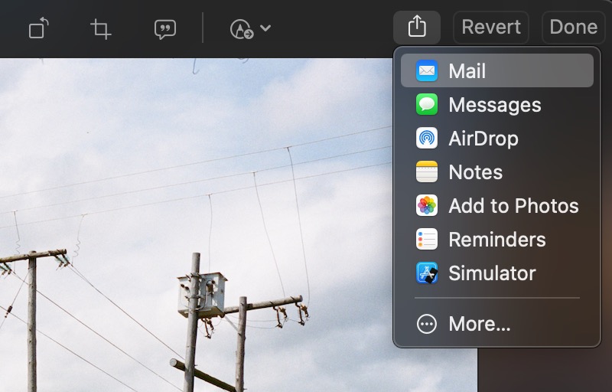612x392 pixels.
Task: Click the green Messages icon
Action: point(427,105)
